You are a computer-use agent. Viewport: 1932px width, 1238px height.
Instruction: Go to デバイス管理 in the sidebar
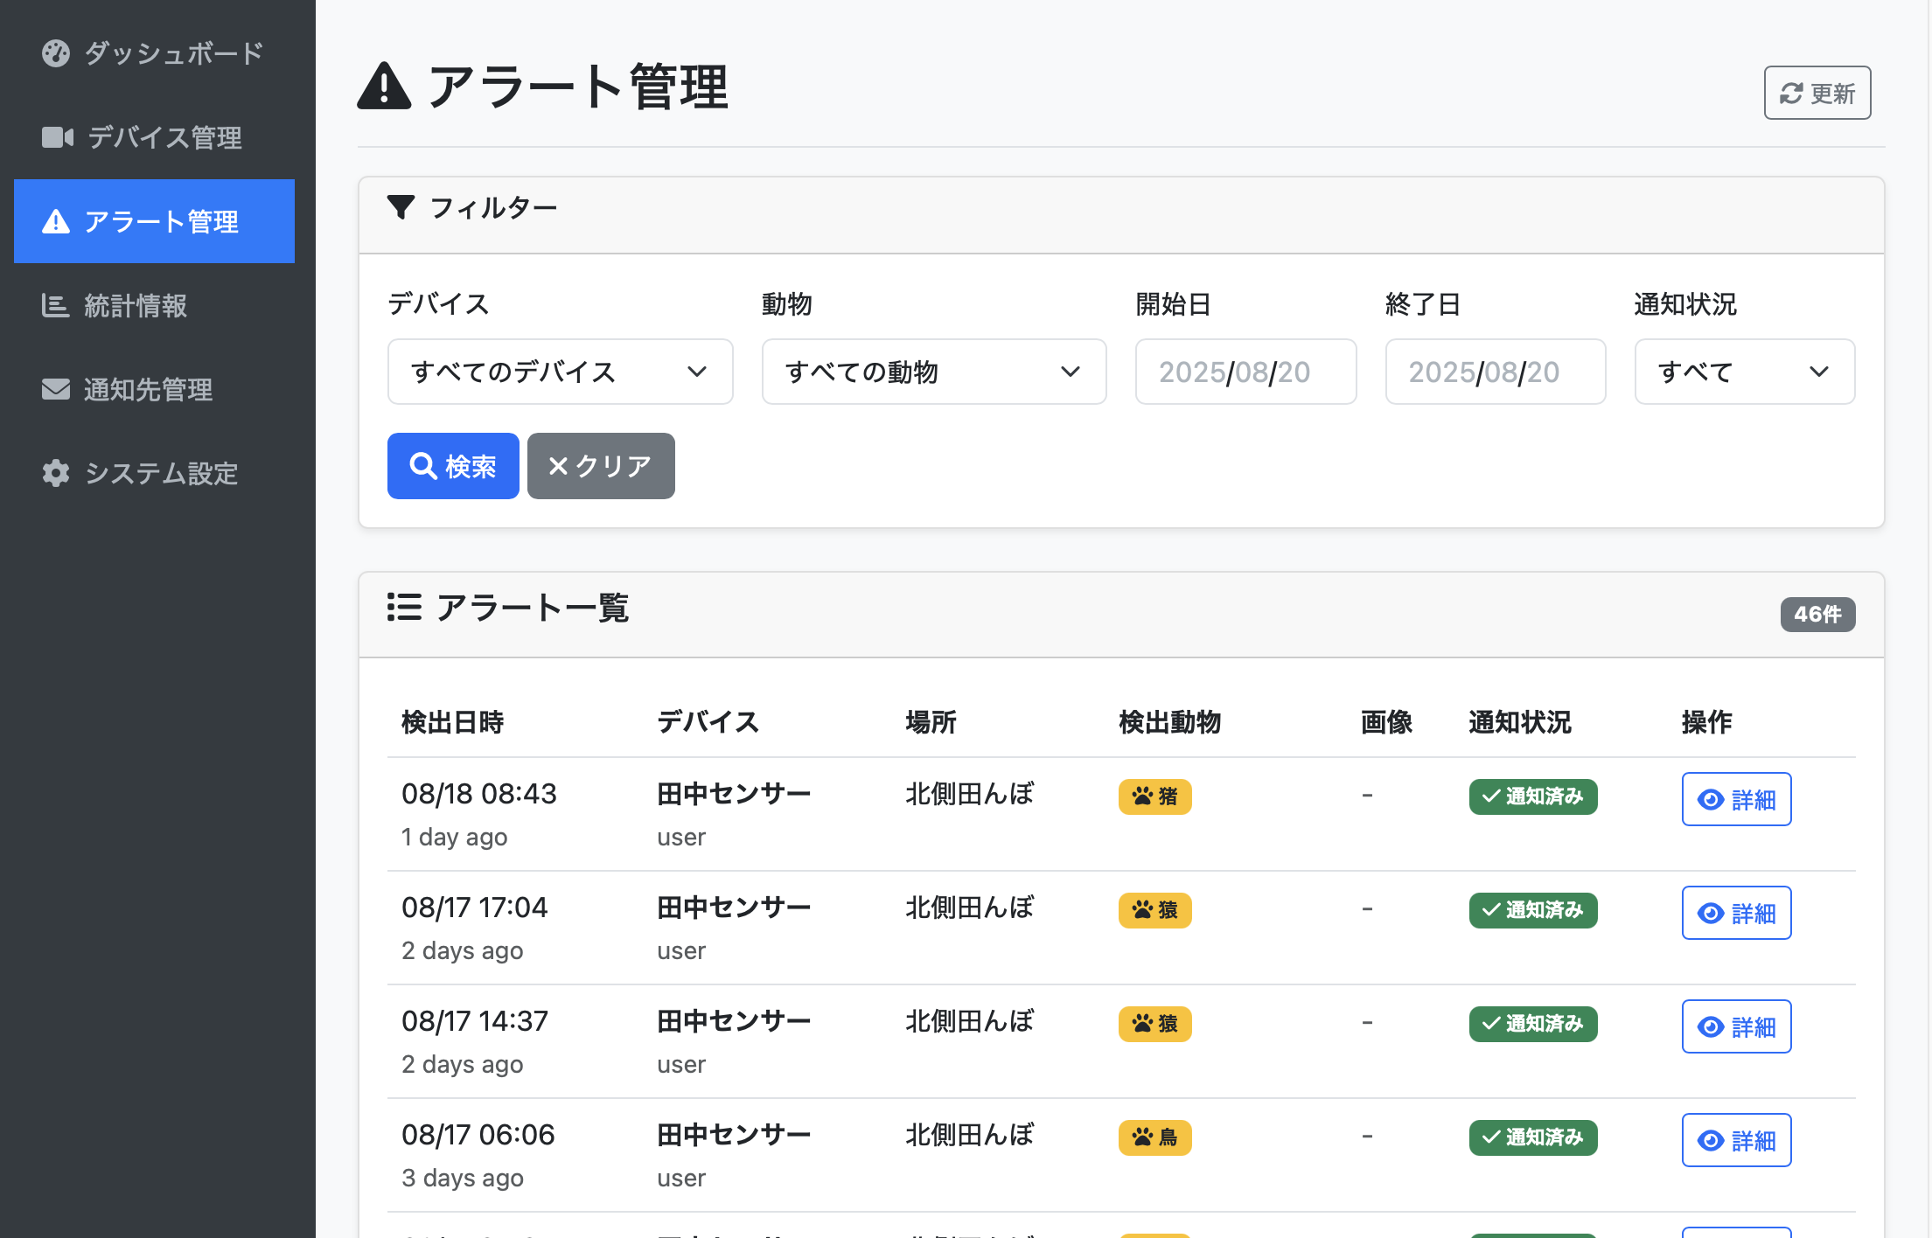154,137
